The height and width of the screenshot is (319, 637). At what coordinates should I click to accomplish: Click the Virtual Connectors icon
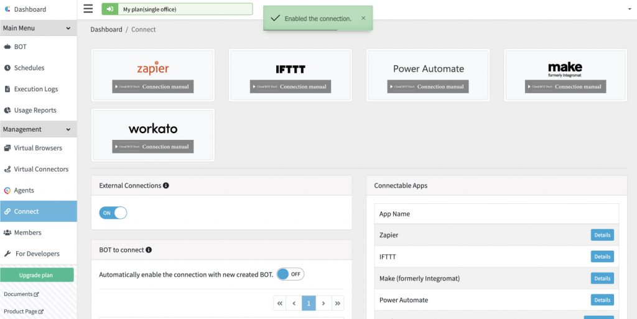(x=7, y=169)
